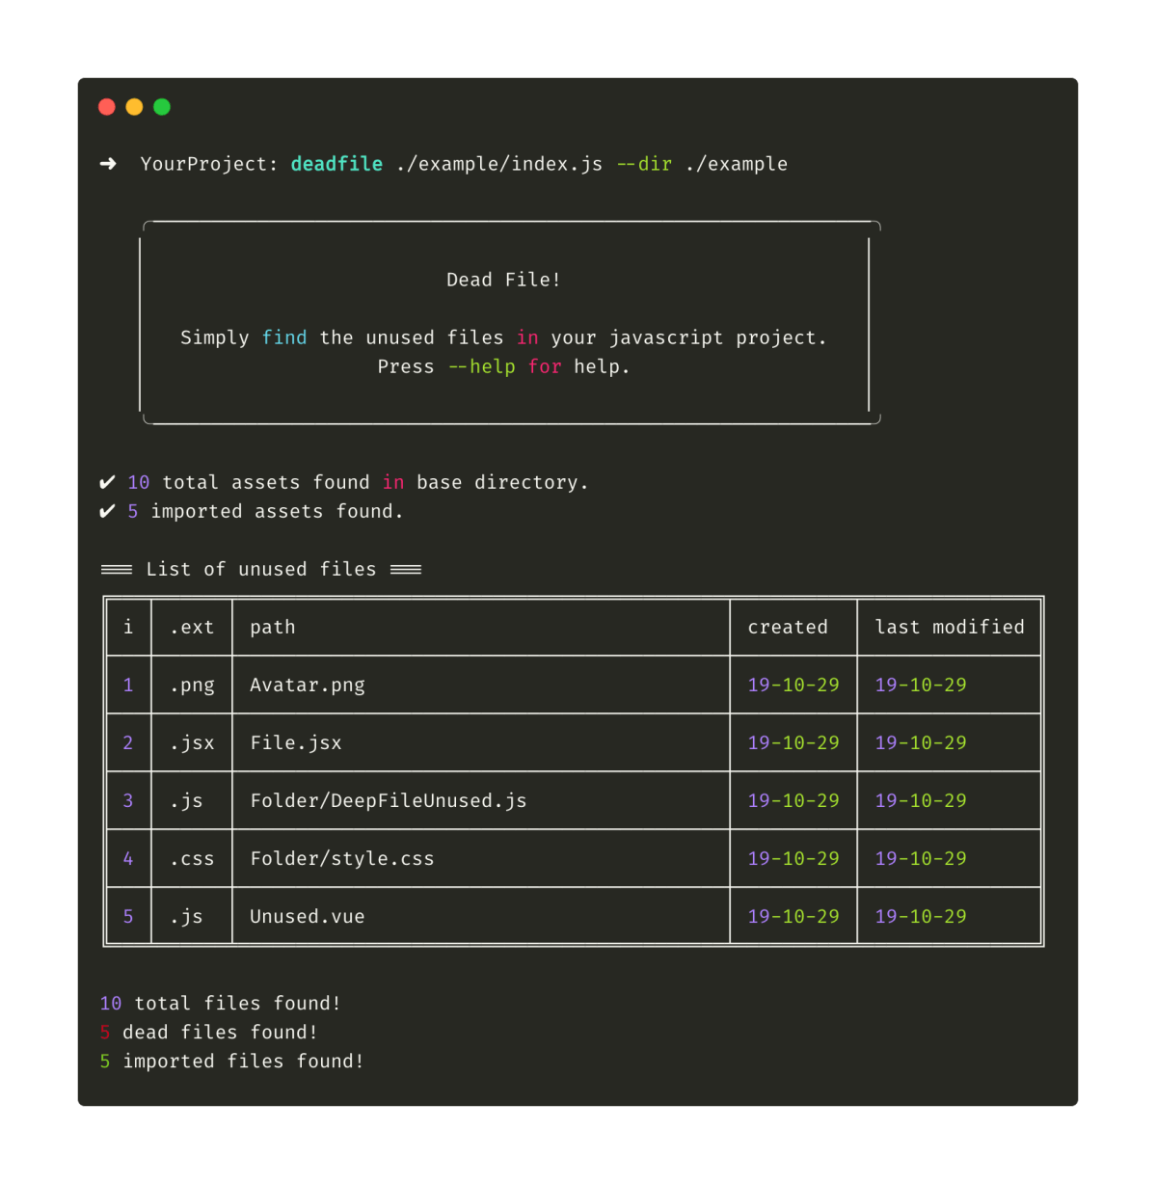Click the '--help' flag in banner
This screenshot has height=1184, width=1156.
click(481, 366)
